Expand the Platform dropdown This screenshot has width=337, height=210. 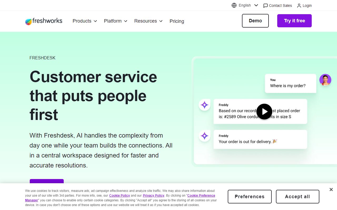point(115,21)
